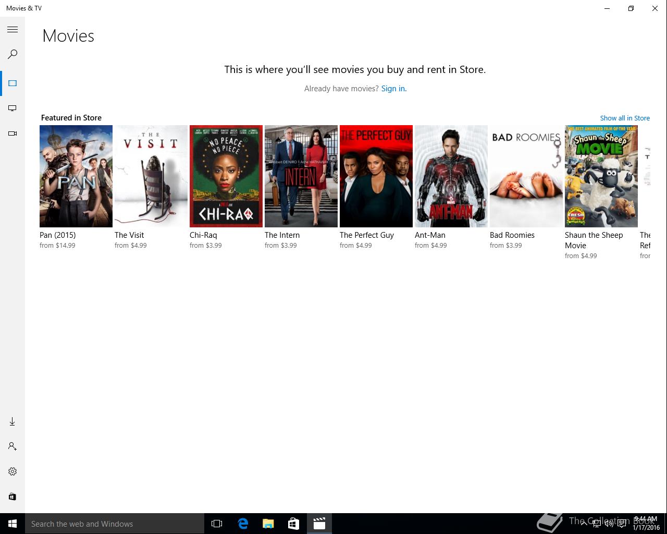
Task: Click the price under Bad Roomies
Action: [x=506, y=246]
